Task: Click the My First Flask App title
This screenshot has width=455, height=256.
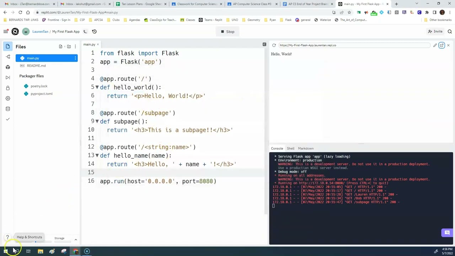Action: tap(66, 32)
